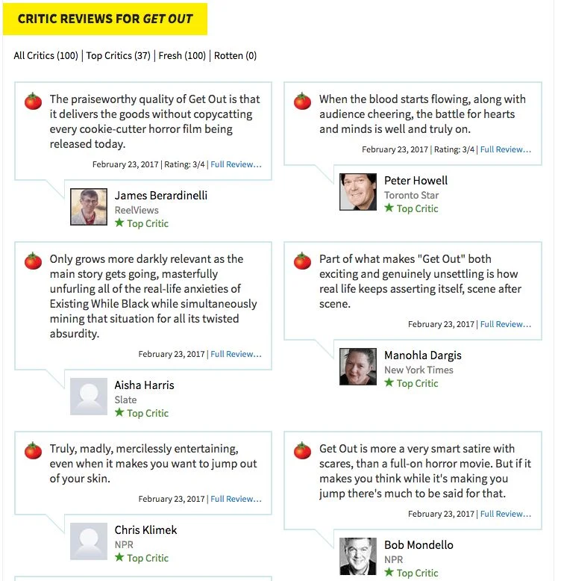This screenshot has height=581, width=561.
Task: Open Full Review for James Berardinelli's quote
Action: (236, 164)
